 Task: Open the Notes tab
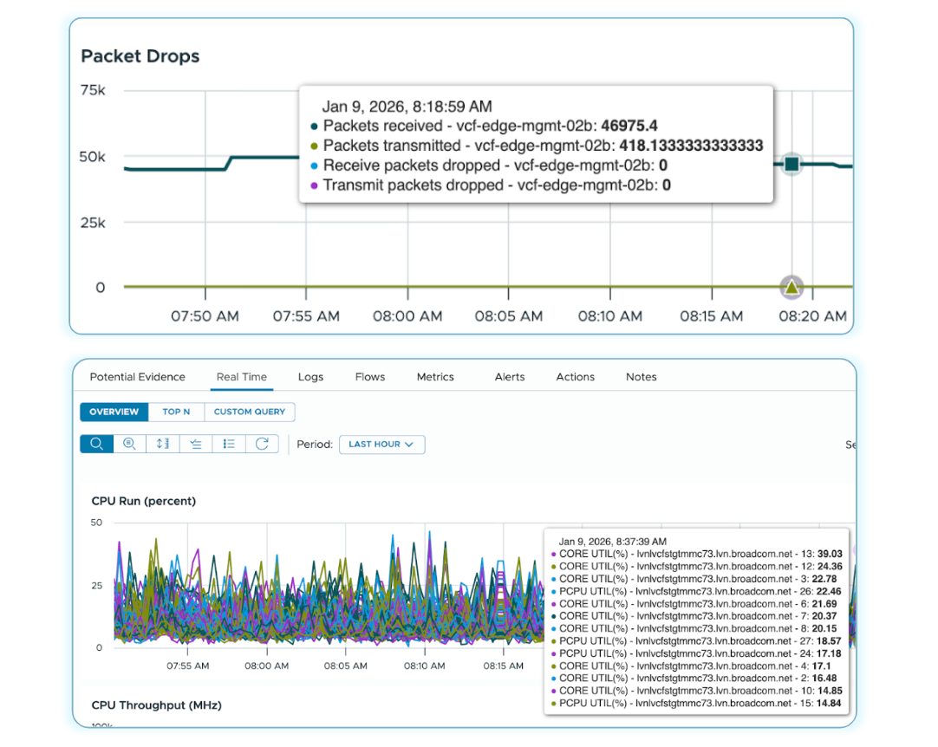click(x=642, y=377)
